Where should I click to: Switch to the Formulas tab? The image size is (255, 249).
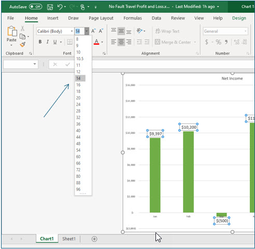[133, 18]
